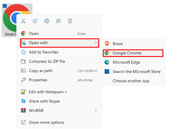Viewport: 196px width, 129px height.
Task: Choose Search the Microsoft Store
Action: click(x=133, y=71)
